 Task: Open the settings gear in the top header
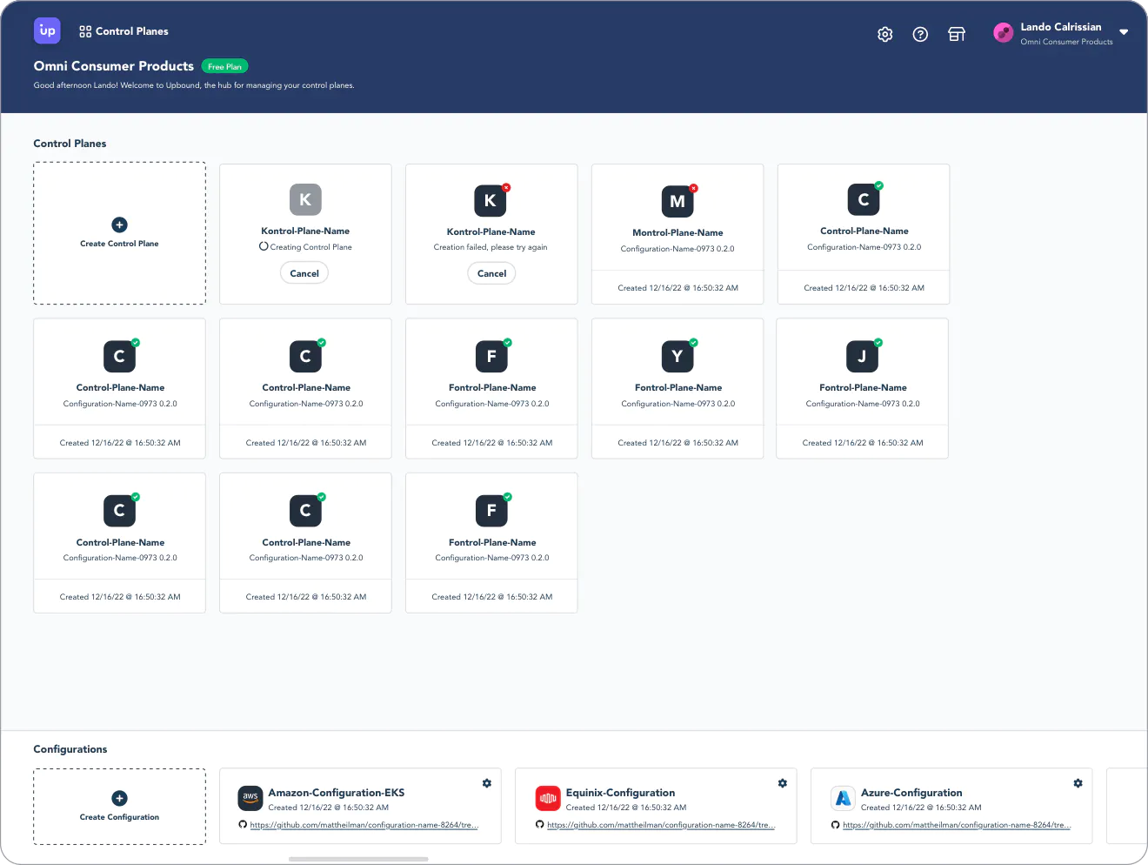click(x=885, y=34)
